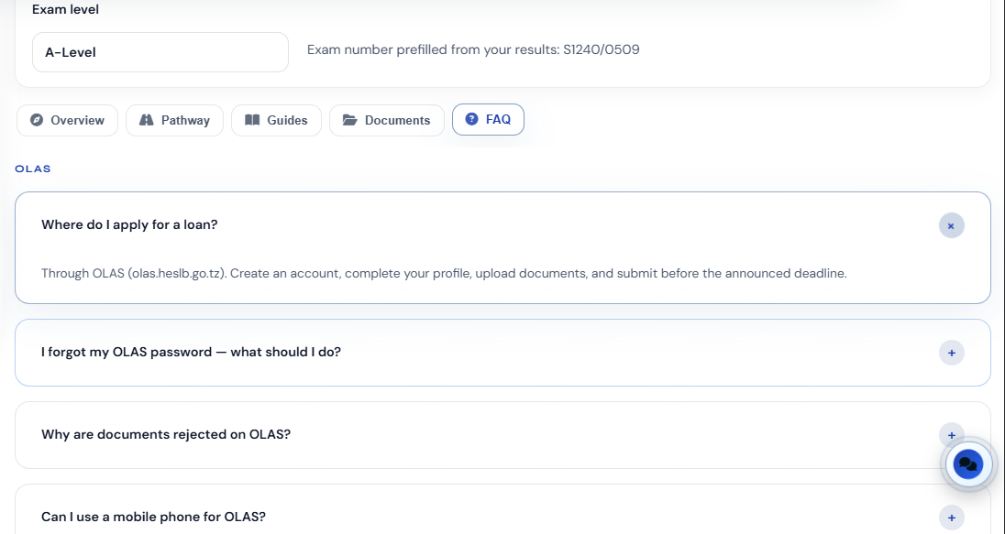Open the chat bubble widget

point(967,465)
